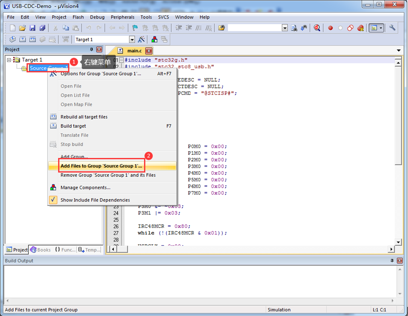The width and height of the screenshot is (408, 316).
Task: Open the File menu
Action: click(x=11, y=17)
